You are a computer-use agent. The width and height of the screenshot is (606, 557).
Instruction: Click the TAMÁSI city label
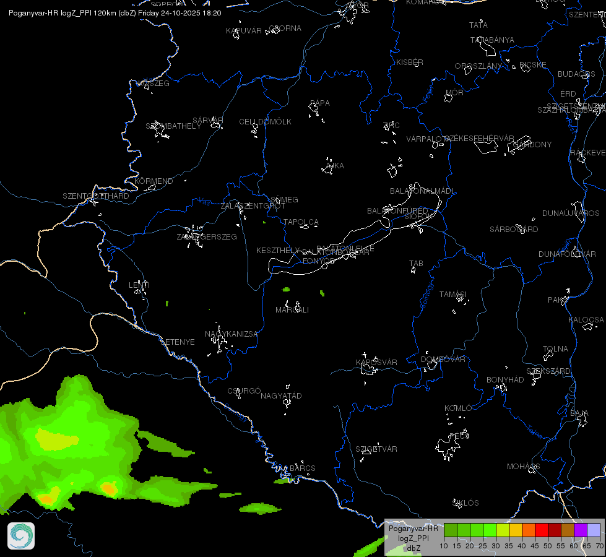click(453, 295)
